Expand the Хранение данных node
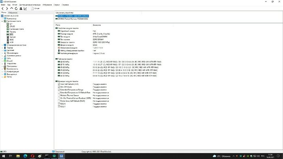This screenshot has width=283, height=159. tap(2, 56)
